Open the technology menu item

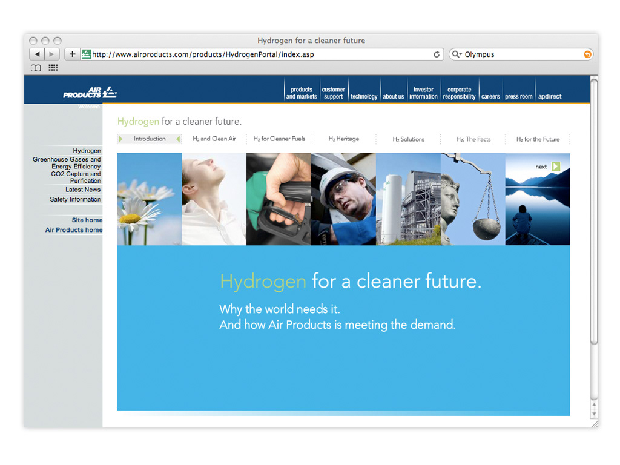coord(364,96)
